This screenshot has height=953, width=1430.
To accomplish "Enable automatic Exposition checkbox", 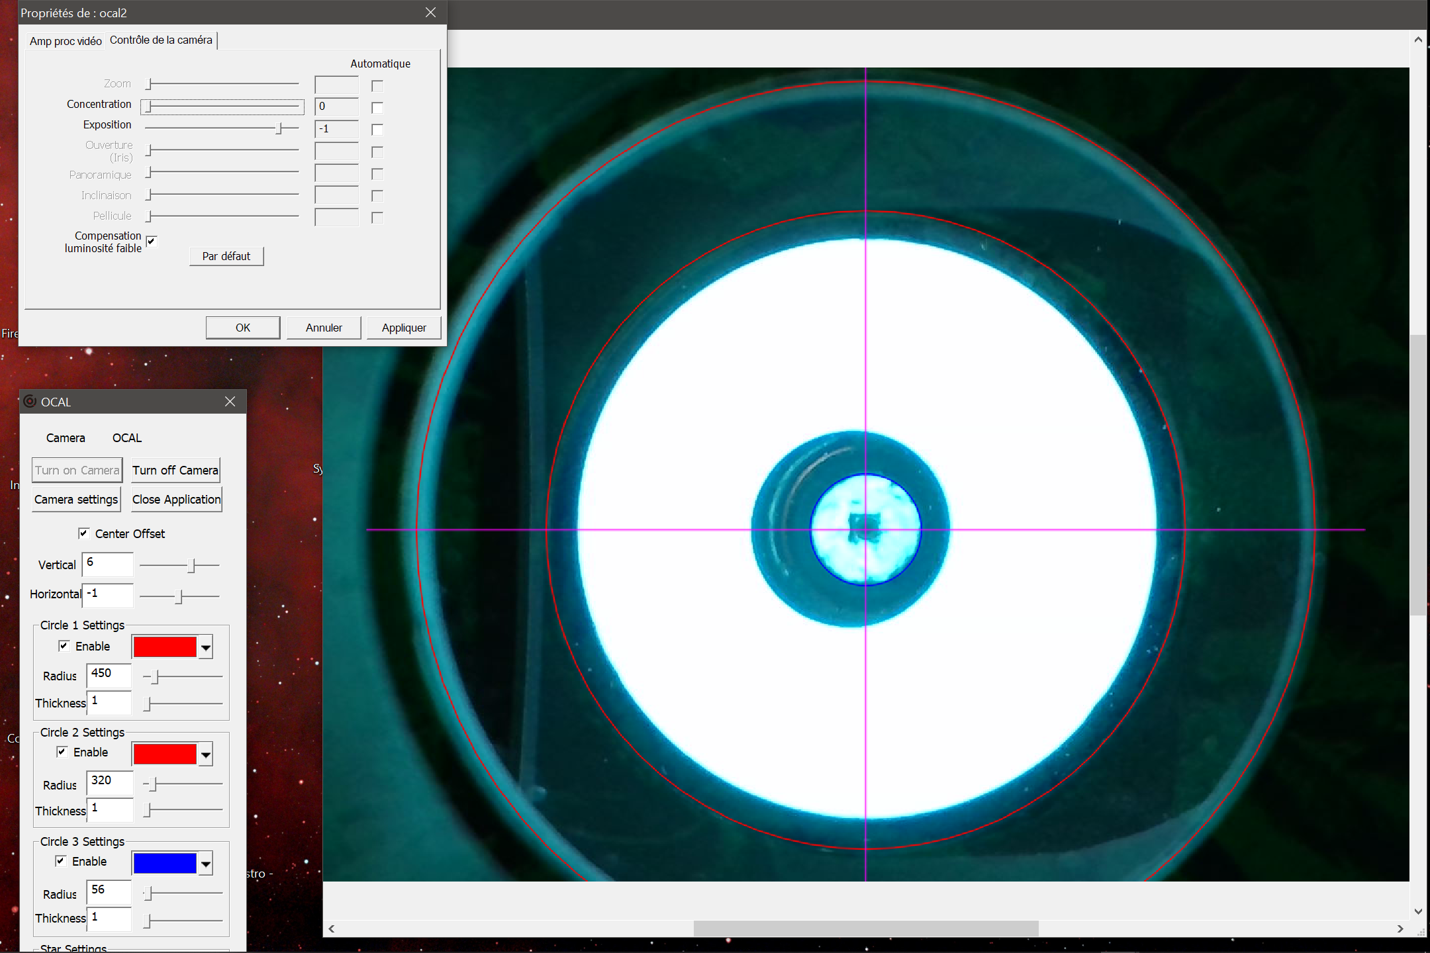I will click(377, 129).
